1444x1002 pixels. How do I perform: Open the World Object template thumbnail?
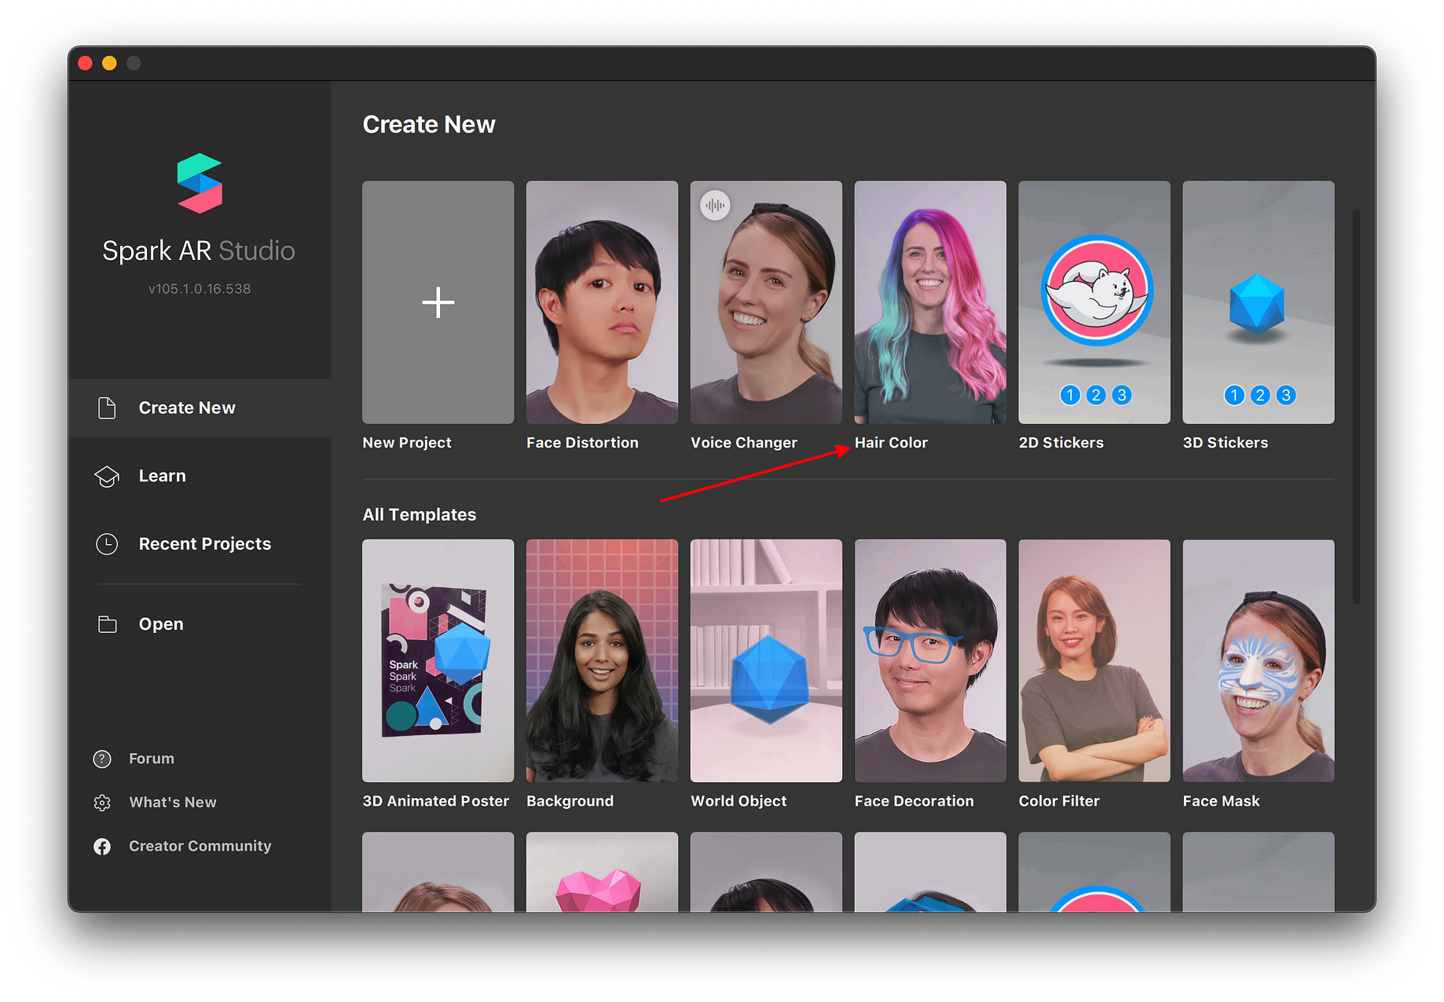coord(766,660)
